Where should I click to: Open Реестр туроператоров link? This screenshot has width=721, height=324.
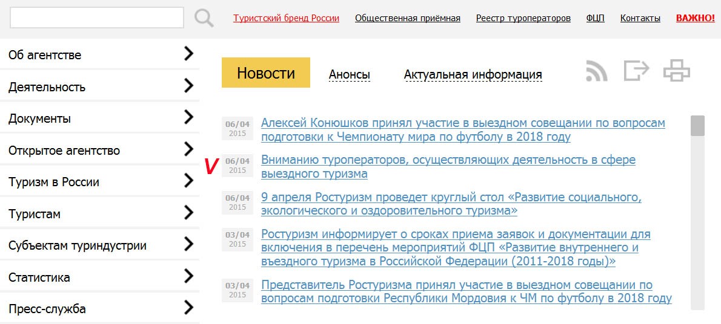[523, 18]
